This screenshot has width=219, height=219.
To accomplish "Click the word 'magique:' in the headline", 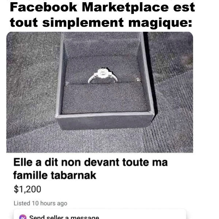I will 160,23.
